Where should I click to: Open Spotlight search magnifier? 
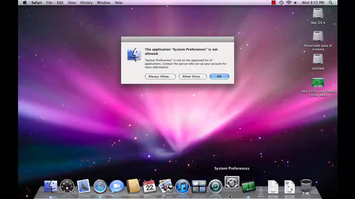331,2
